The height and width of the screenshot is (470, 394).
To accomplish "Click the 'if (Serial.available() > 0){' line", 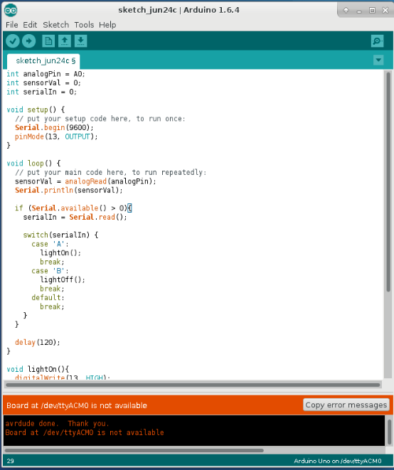I will coord(73,208).
